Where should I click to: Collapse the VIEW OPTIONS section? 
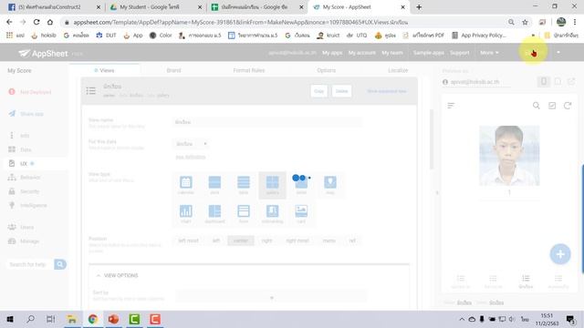coord(99,275)
